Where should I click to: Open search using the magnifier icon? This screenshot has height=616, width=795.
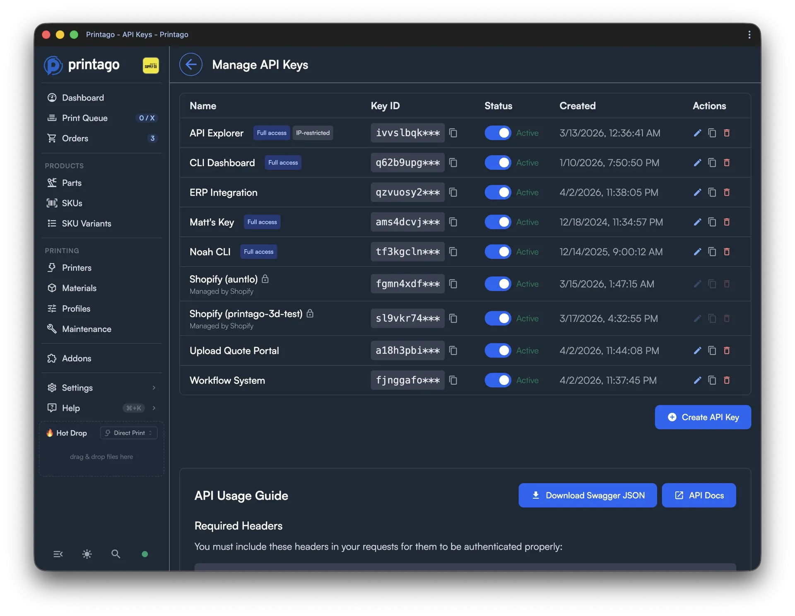[x=116, y=554]
